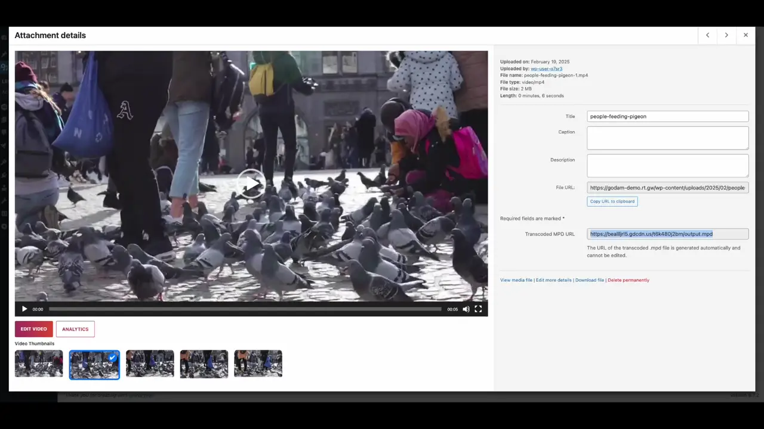Click the Delete permanently link
Viewport: 764px width, 429px height.
pyautogui.click(x=629, y=280)
